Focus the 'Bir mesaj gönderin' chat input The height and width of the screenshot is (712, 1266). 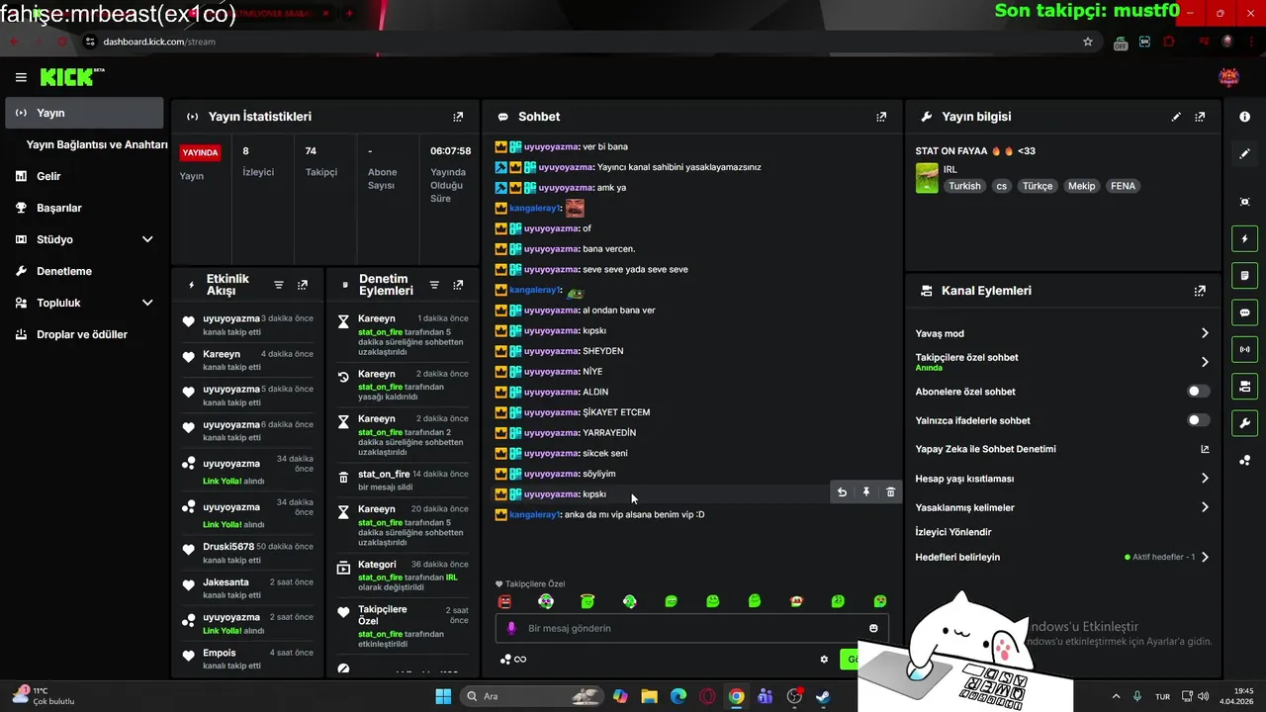click(x=692, y=628)
